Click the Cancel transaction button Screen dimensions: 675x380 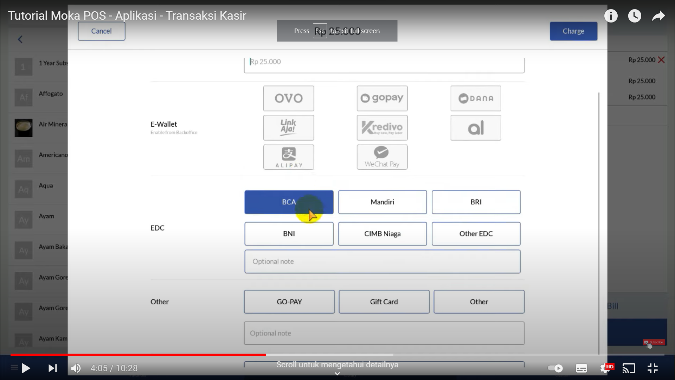(102, 31)
